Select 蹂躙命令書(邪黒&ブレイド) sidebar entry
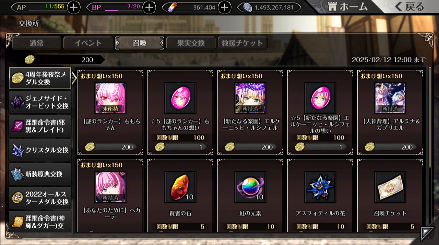 coord(40,126)
